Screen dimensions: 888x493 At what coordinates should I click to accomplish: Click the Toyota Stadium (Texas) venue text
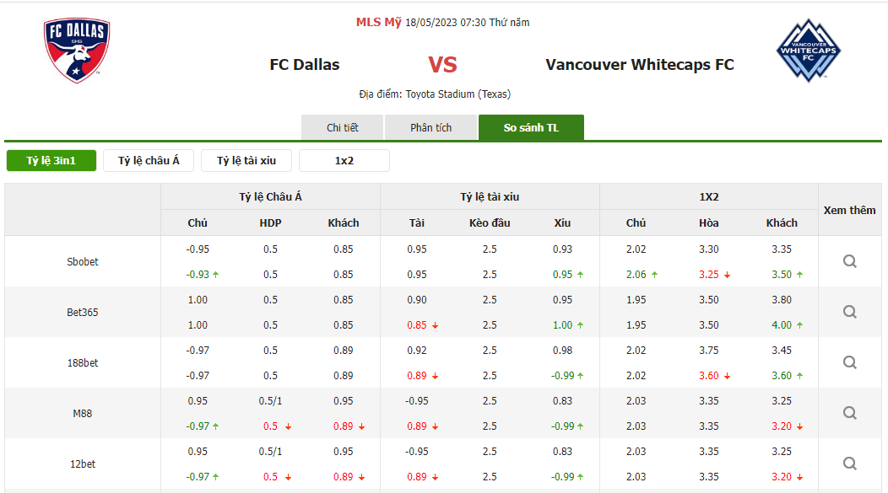(x=458, y=94)
